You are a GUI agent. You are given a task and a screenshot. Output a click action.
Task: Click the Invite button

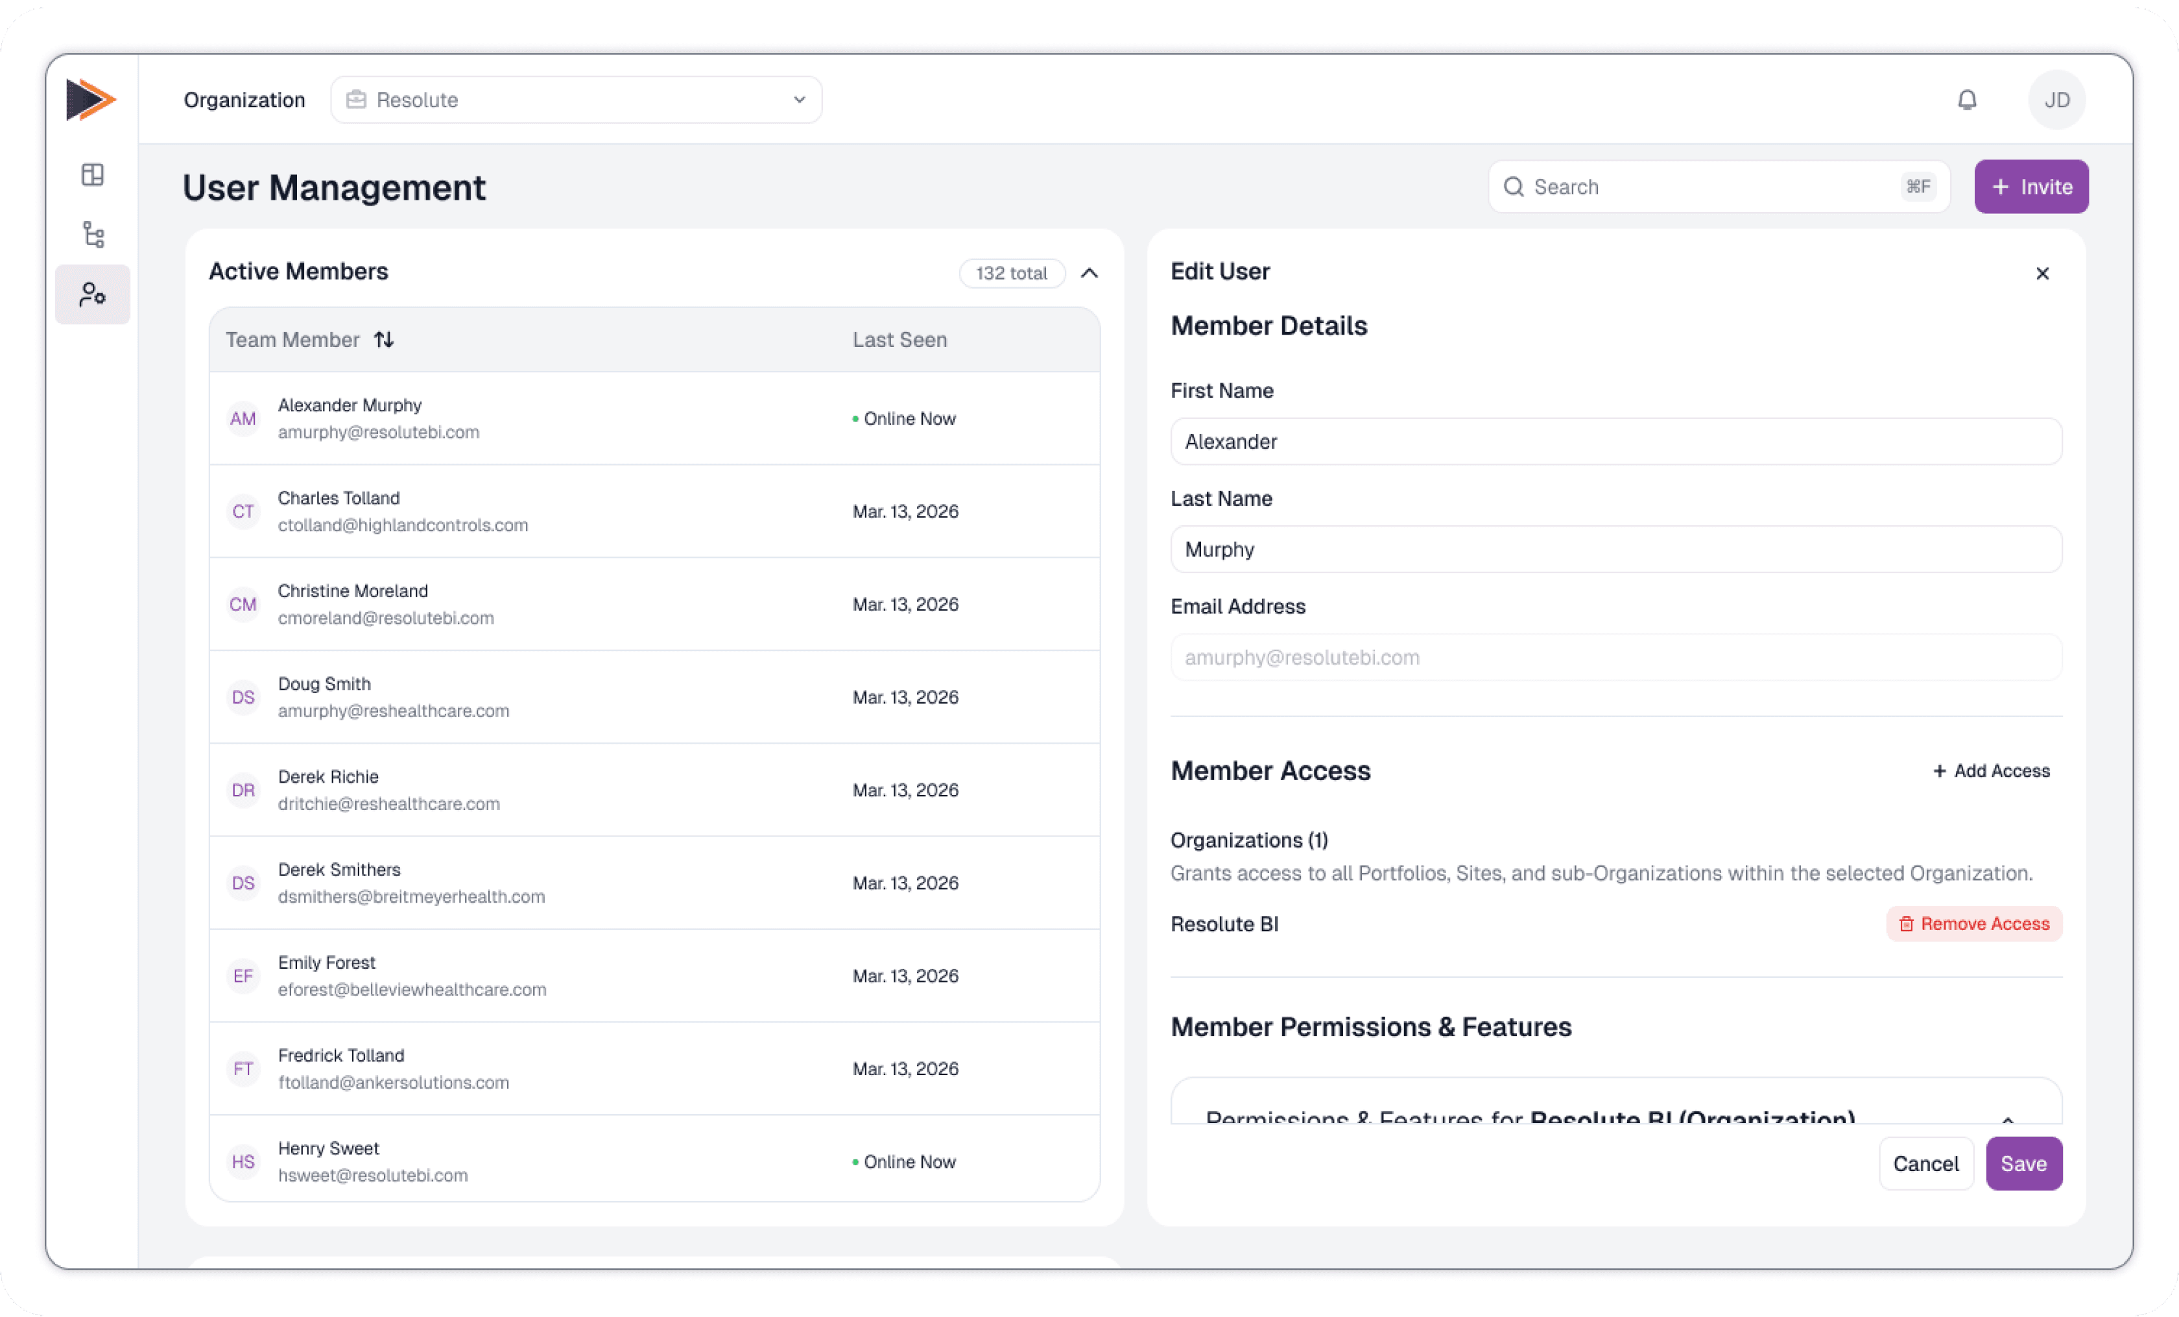2031,187
